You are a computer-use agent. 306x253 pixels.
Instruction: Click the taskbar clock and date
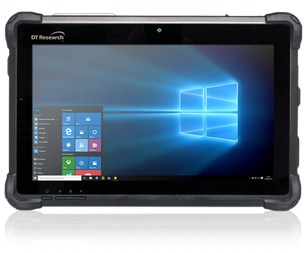click(x=268, y=178)
